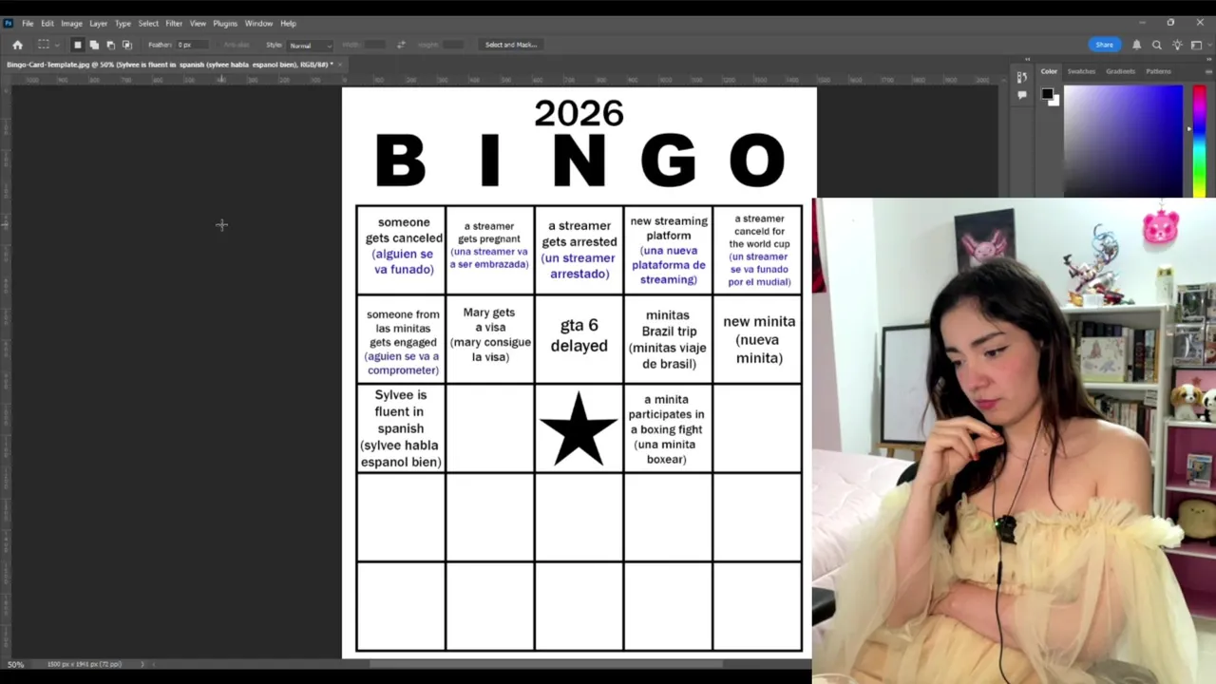This screenshot has width=1216, height=684.
Task: Click the 'minitas Brazil trip' cell
Action: 668,338
